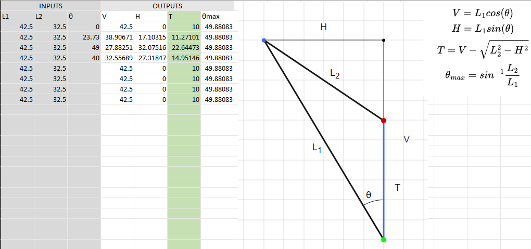The height and width of the screenshot is (249, 531).
Task: Click the θ input cell with value 49
Action: 84,47
